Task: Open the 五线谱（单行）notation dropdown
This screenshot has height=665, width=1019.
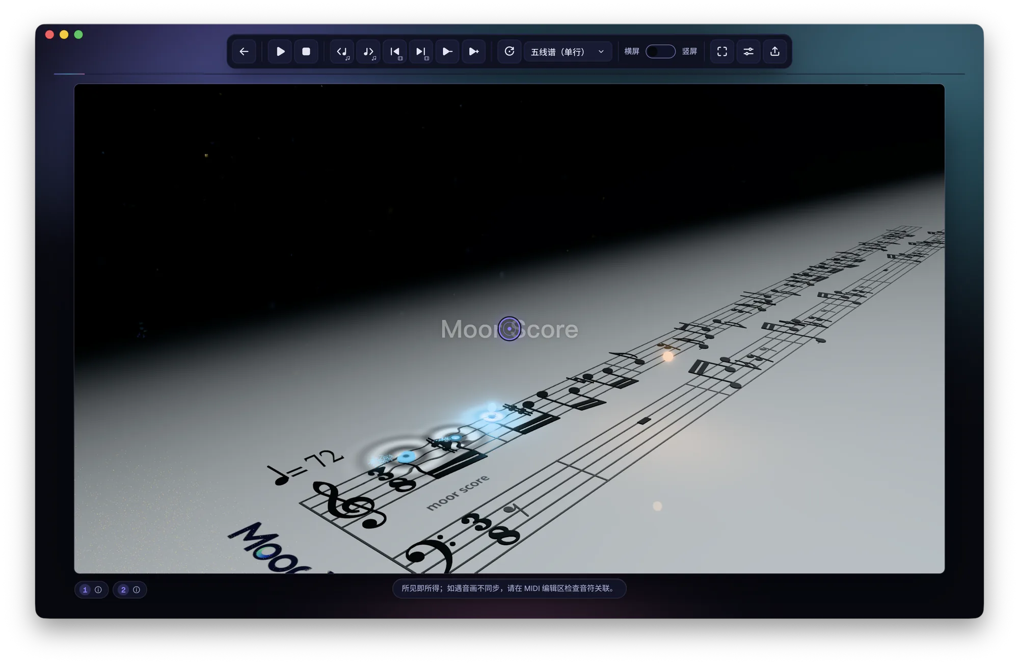Action: pyautogui.click(x=568, y=51)
